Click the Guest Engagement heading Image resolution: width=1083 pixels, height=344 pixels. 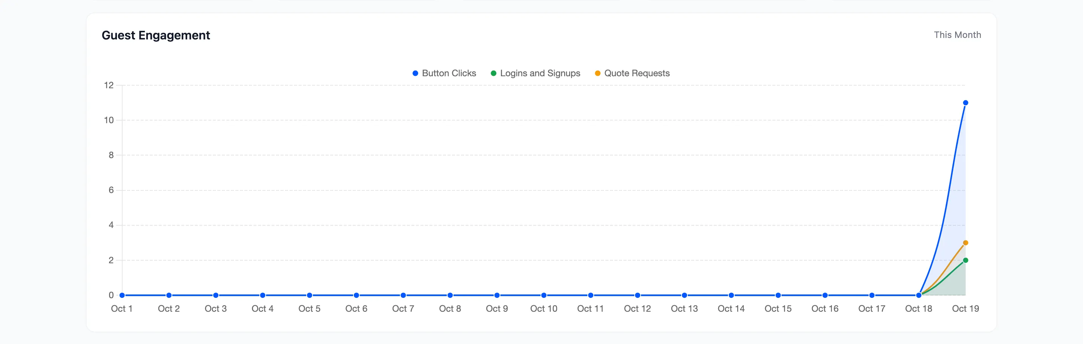pyautogui.click(x=156, y=35)
